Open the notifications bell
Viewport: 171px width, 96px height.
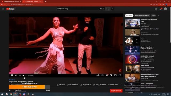click(x=160, y=9)
